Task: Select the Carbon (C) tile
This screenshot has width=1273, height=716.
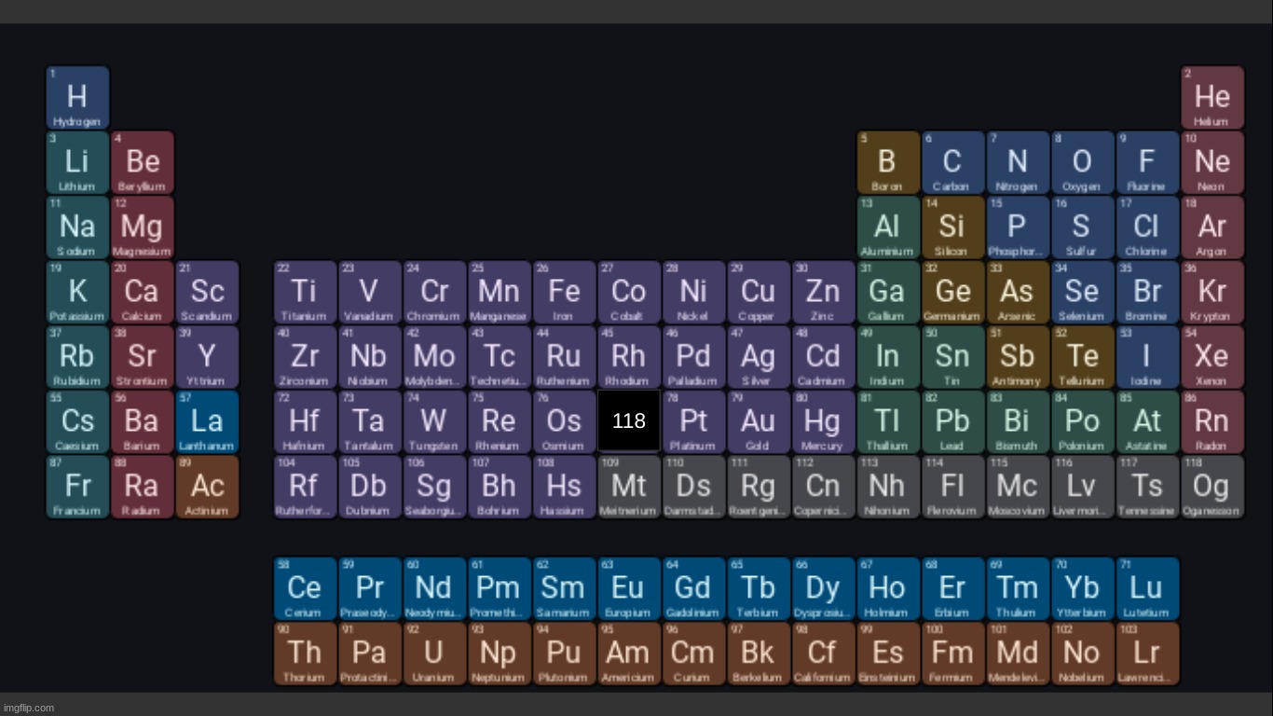Action: pyautogui.click(x=953, y=162)
